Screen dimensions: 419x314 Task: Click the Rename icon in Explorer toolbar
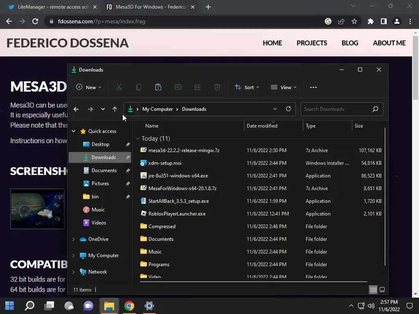click(x=178, y=87)
